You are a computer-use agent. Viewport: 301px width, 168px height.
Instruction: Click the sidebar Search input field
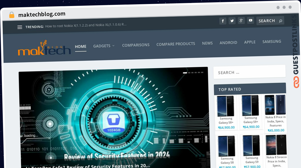[249, 72]
